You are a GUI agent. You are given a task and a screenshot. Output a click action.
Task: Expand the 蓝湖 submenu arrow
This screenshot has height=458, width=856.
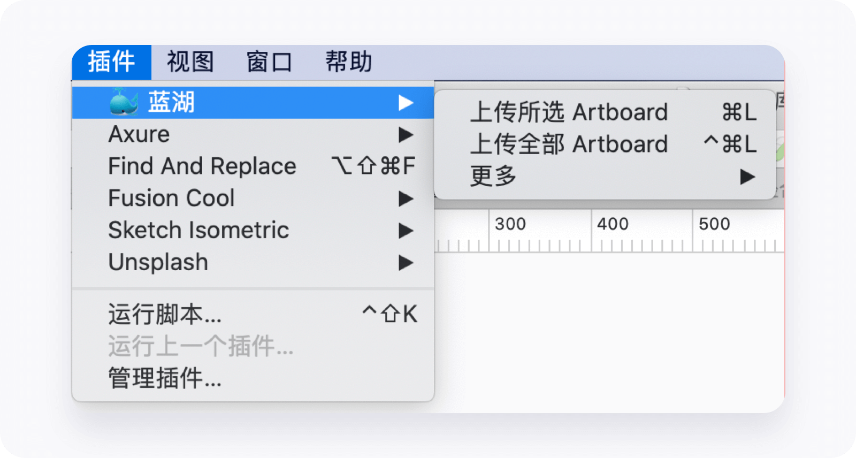(406, 102)
